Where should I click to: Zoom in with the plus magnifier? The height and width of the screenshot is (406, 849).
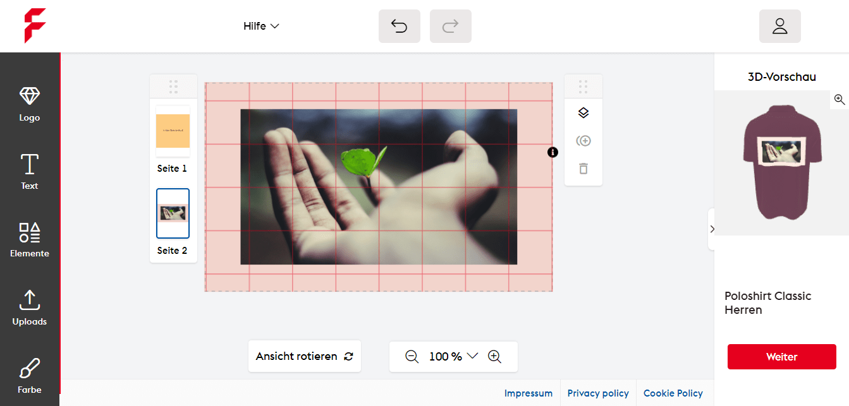tap(494, 357)
